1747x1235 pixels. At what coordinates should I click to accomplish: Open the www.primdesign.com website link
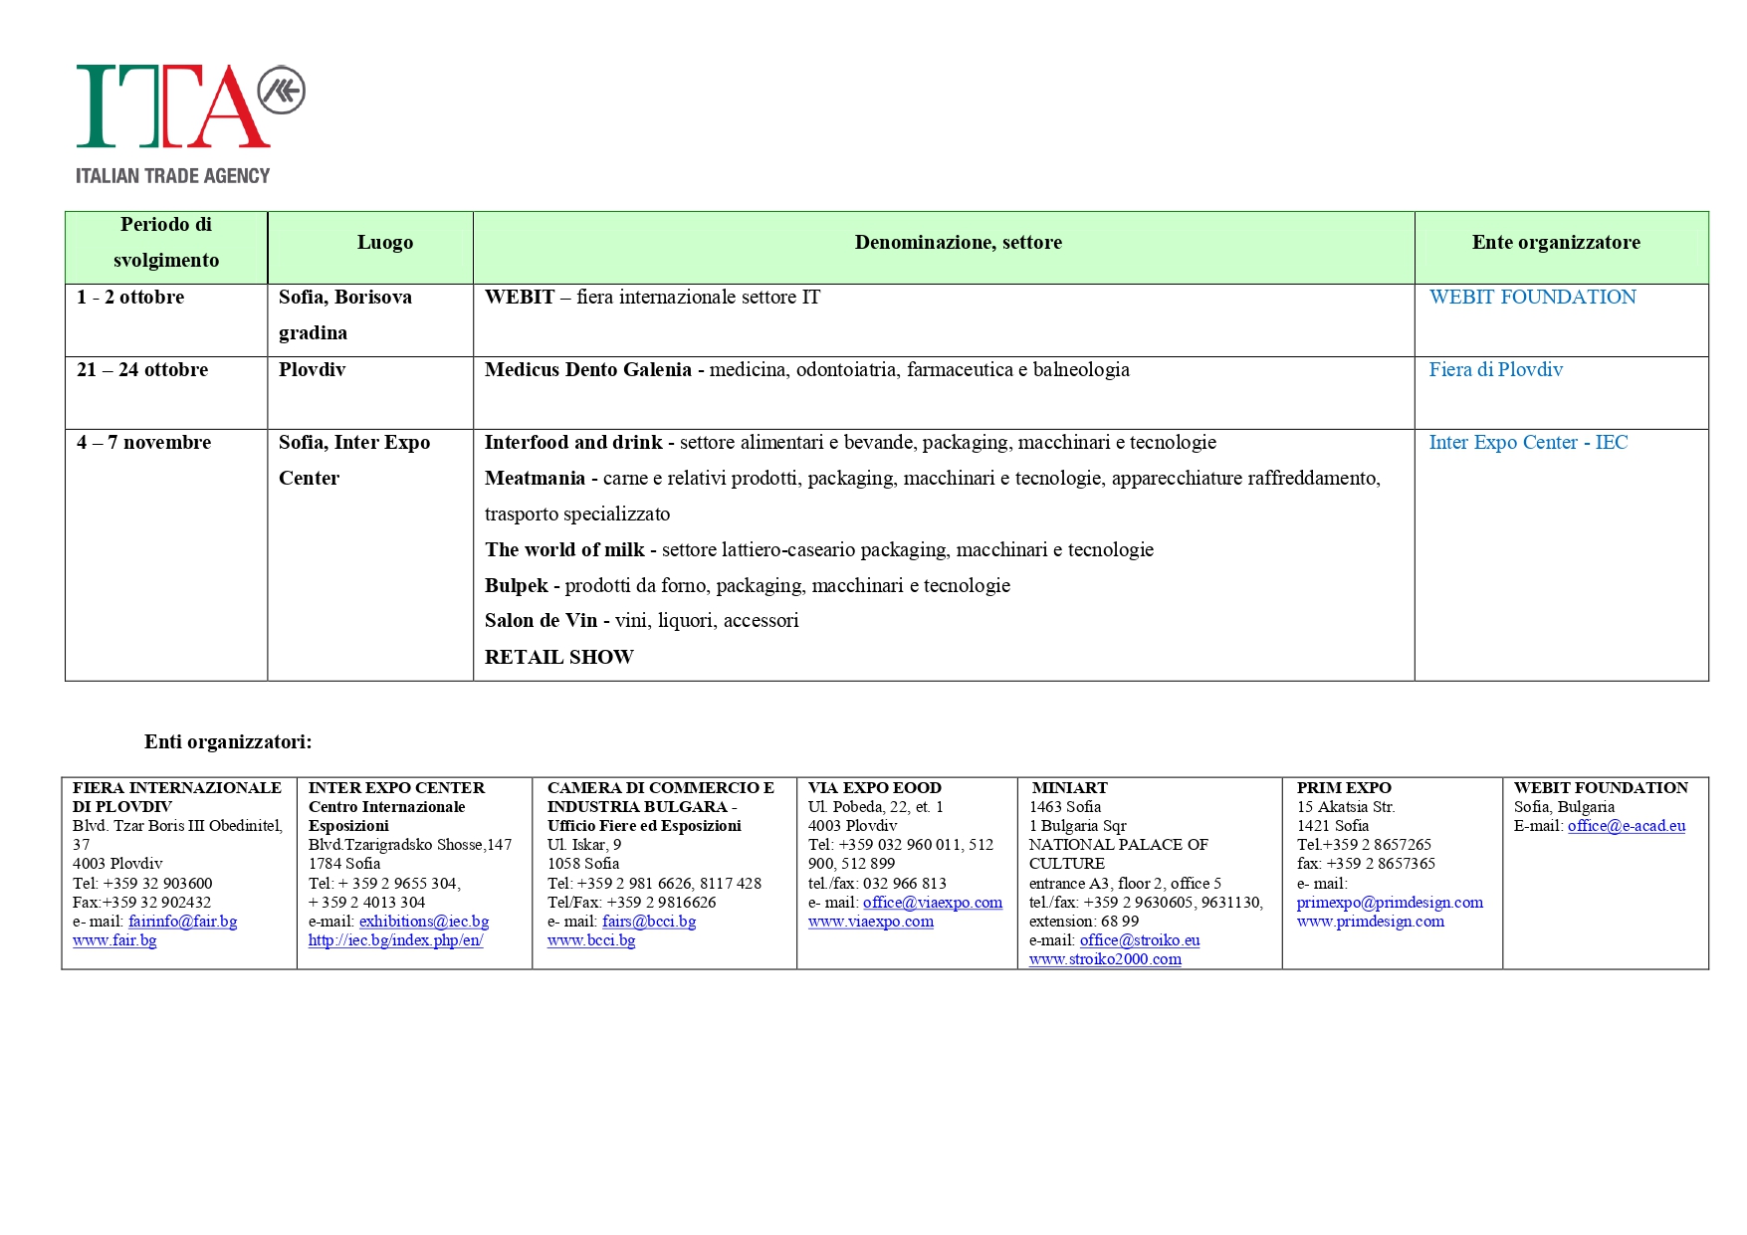point(1371,922)
